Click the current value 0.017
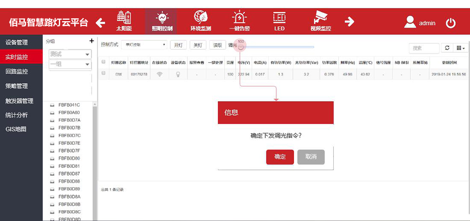This screenshot has height=221, width=470. tap(260, 74)
